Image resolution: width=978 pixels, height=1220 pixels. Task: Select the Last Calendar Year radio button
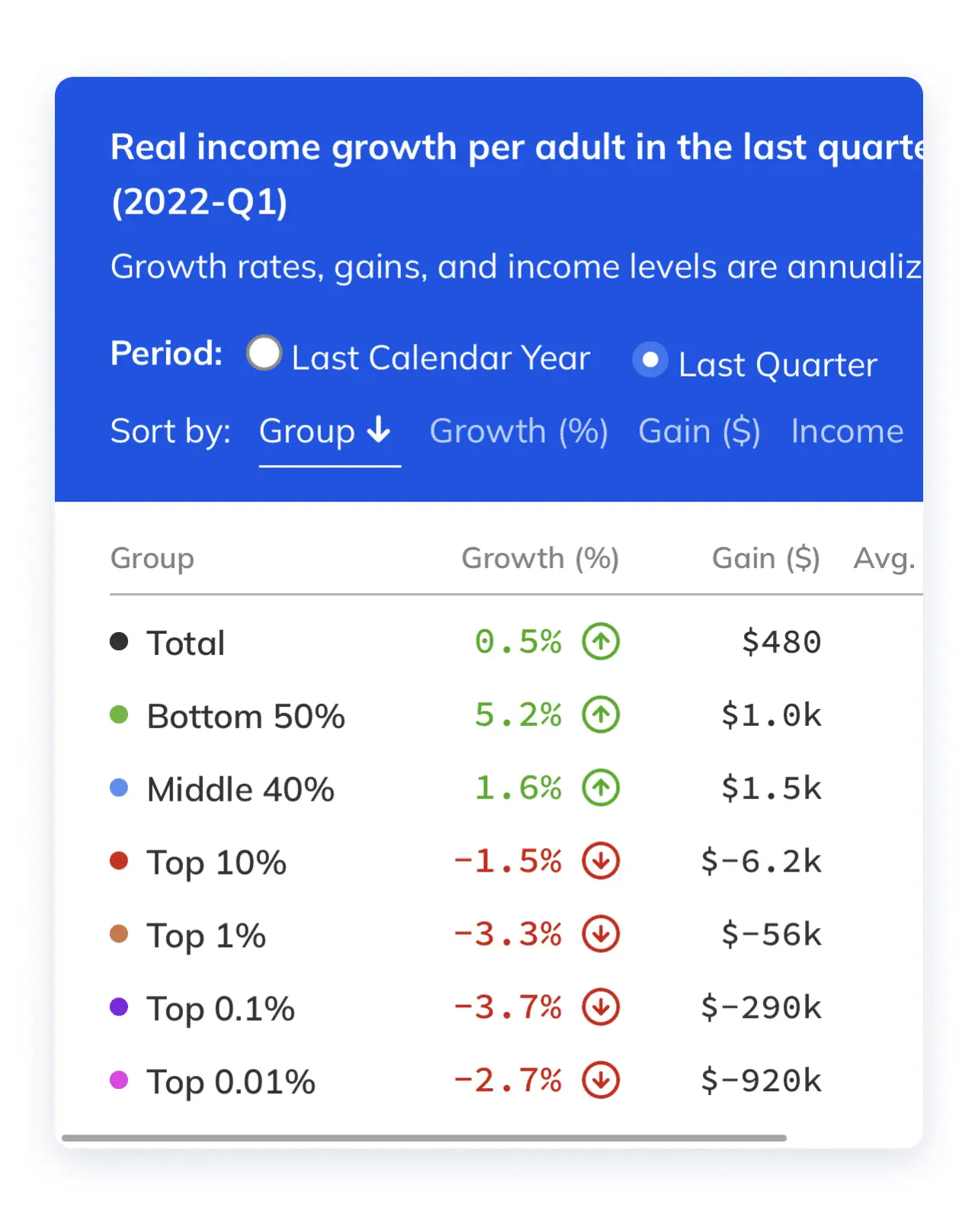pyautogui.click(x=265, y=354)
